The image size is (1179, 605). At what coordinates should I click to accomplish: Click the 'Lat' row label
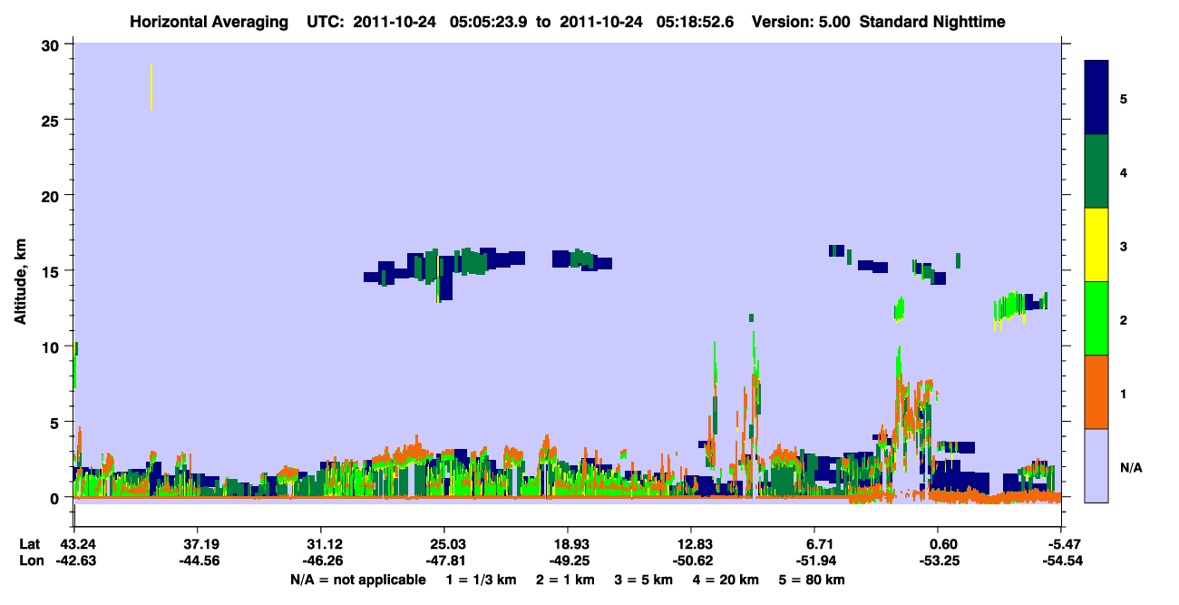point(30,544)
